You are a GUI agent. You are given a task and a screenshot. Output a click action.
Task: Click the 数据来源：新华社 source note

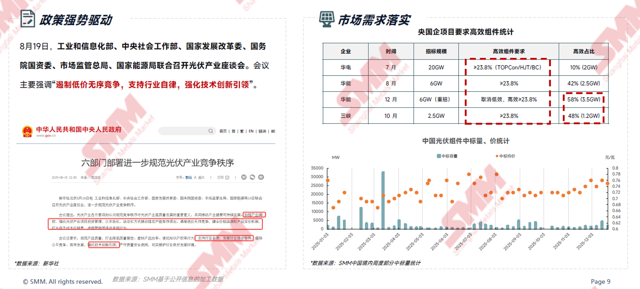click(37, 264)
